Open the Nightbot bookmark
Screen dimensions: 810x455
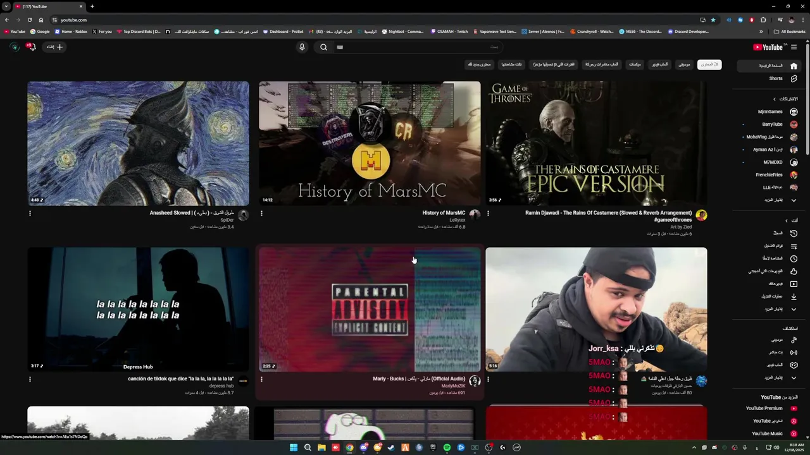click(402, 32)
